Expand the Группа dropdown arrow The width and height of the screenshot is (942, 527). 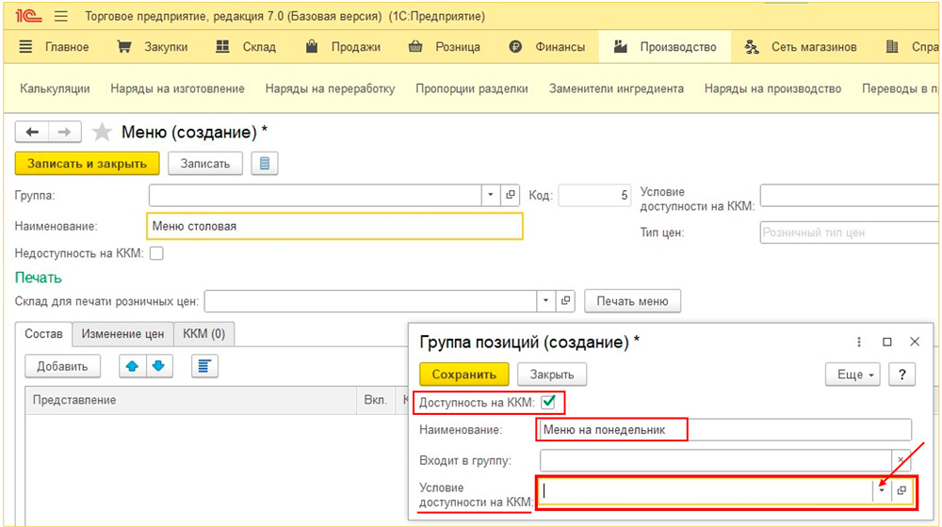[491, 195]
